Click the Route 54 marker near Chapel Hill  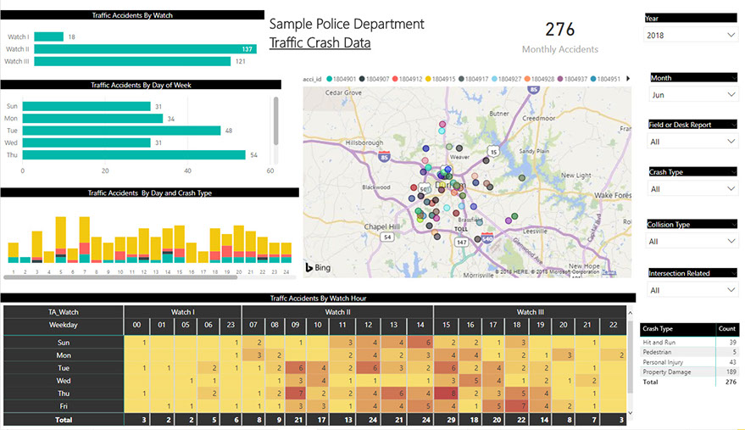point(386,237)
